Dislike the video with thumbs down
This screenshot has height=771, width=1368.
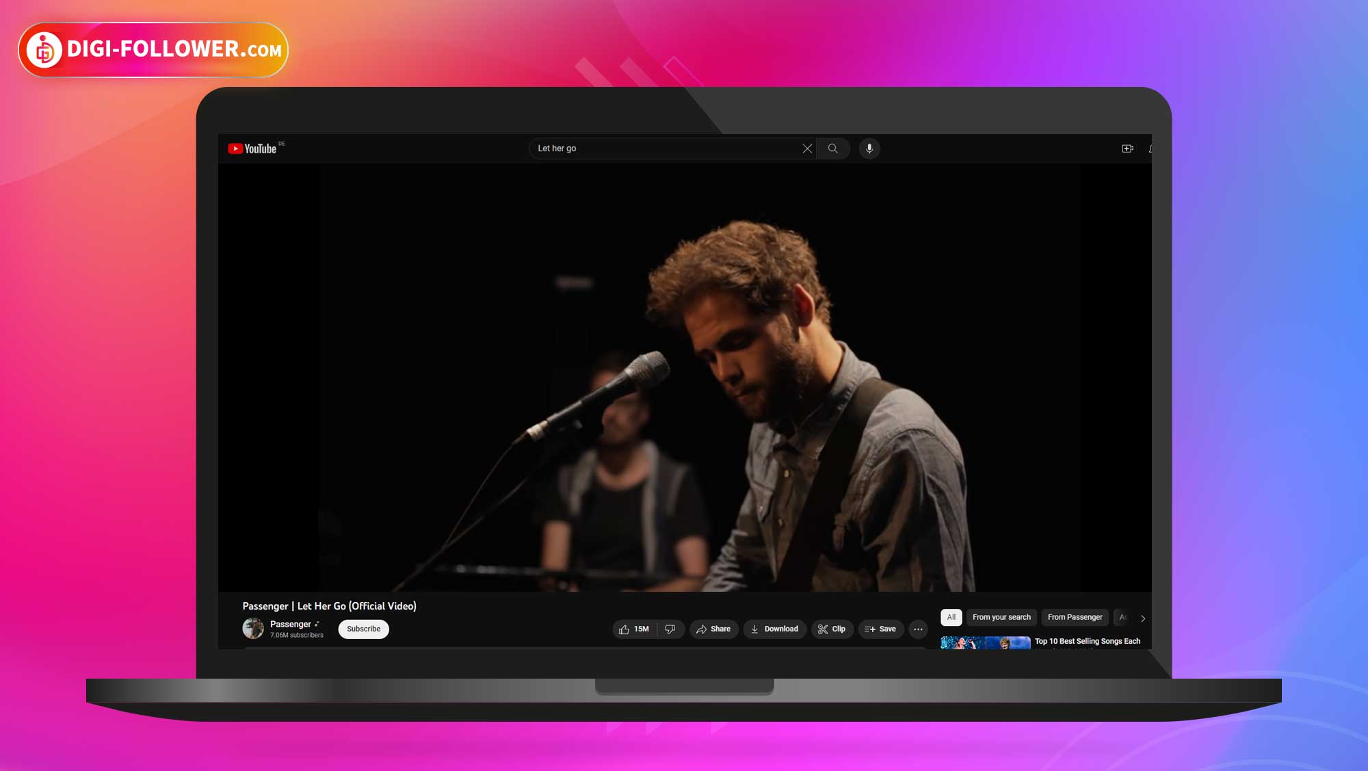pos(670,629)
